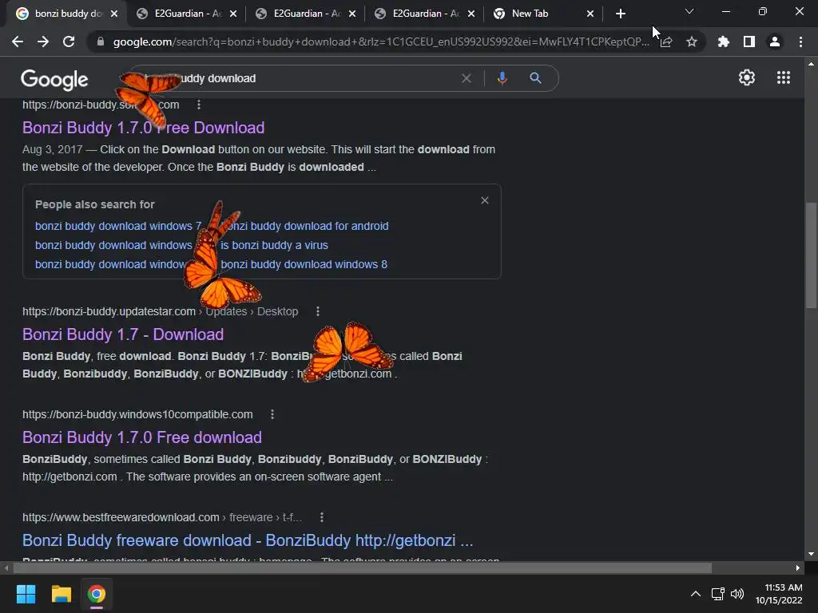The image size is (818, 613).
Task: Open the tab search dropdown arrow
Action: [x=689, y=11]
